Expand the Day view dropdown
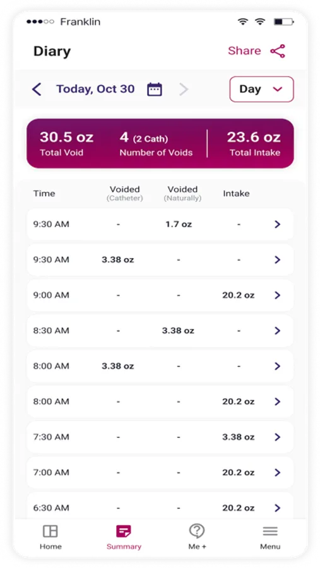Image resolution: width=320 pixels, height=568 pixels. (262, 89)
